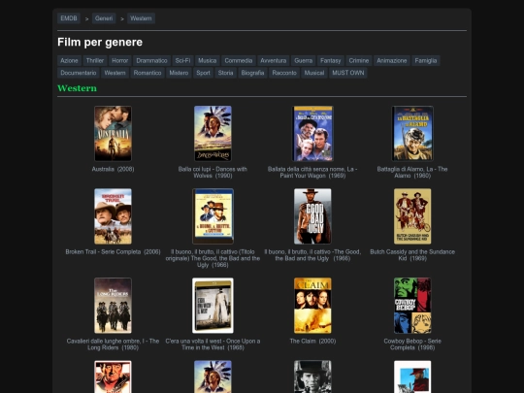Select the Western breadcrumb
The height and width of the screenshot is (393, 524).
[x=141, y=18]
